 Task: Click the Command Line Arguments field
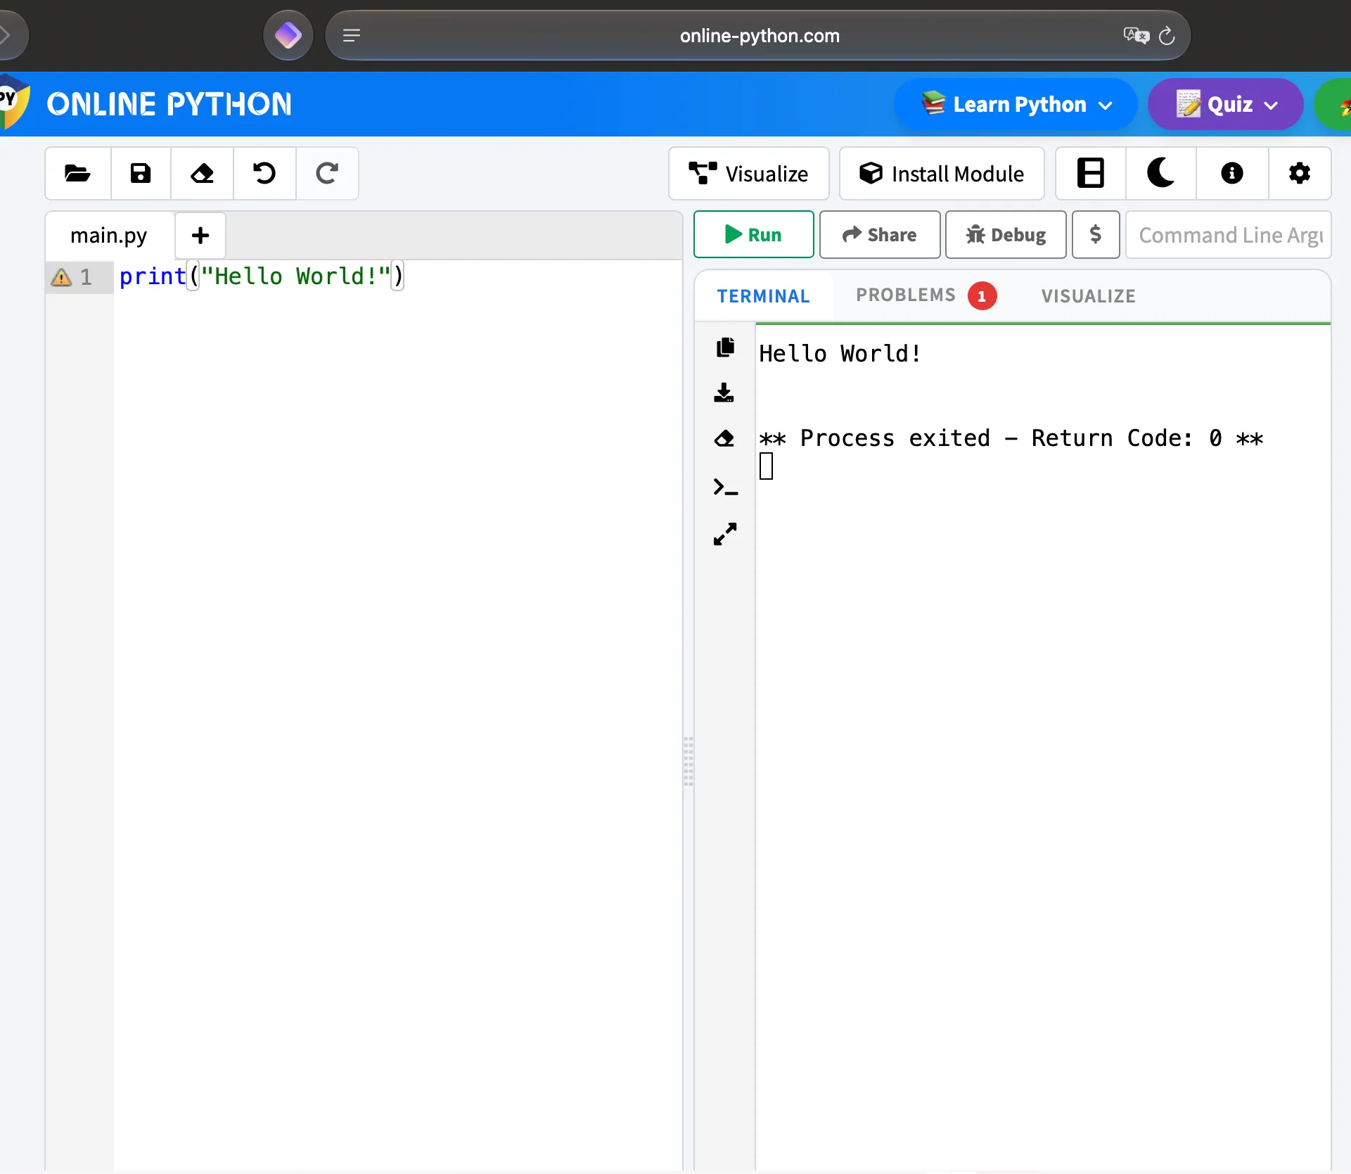click(1228, 235)
